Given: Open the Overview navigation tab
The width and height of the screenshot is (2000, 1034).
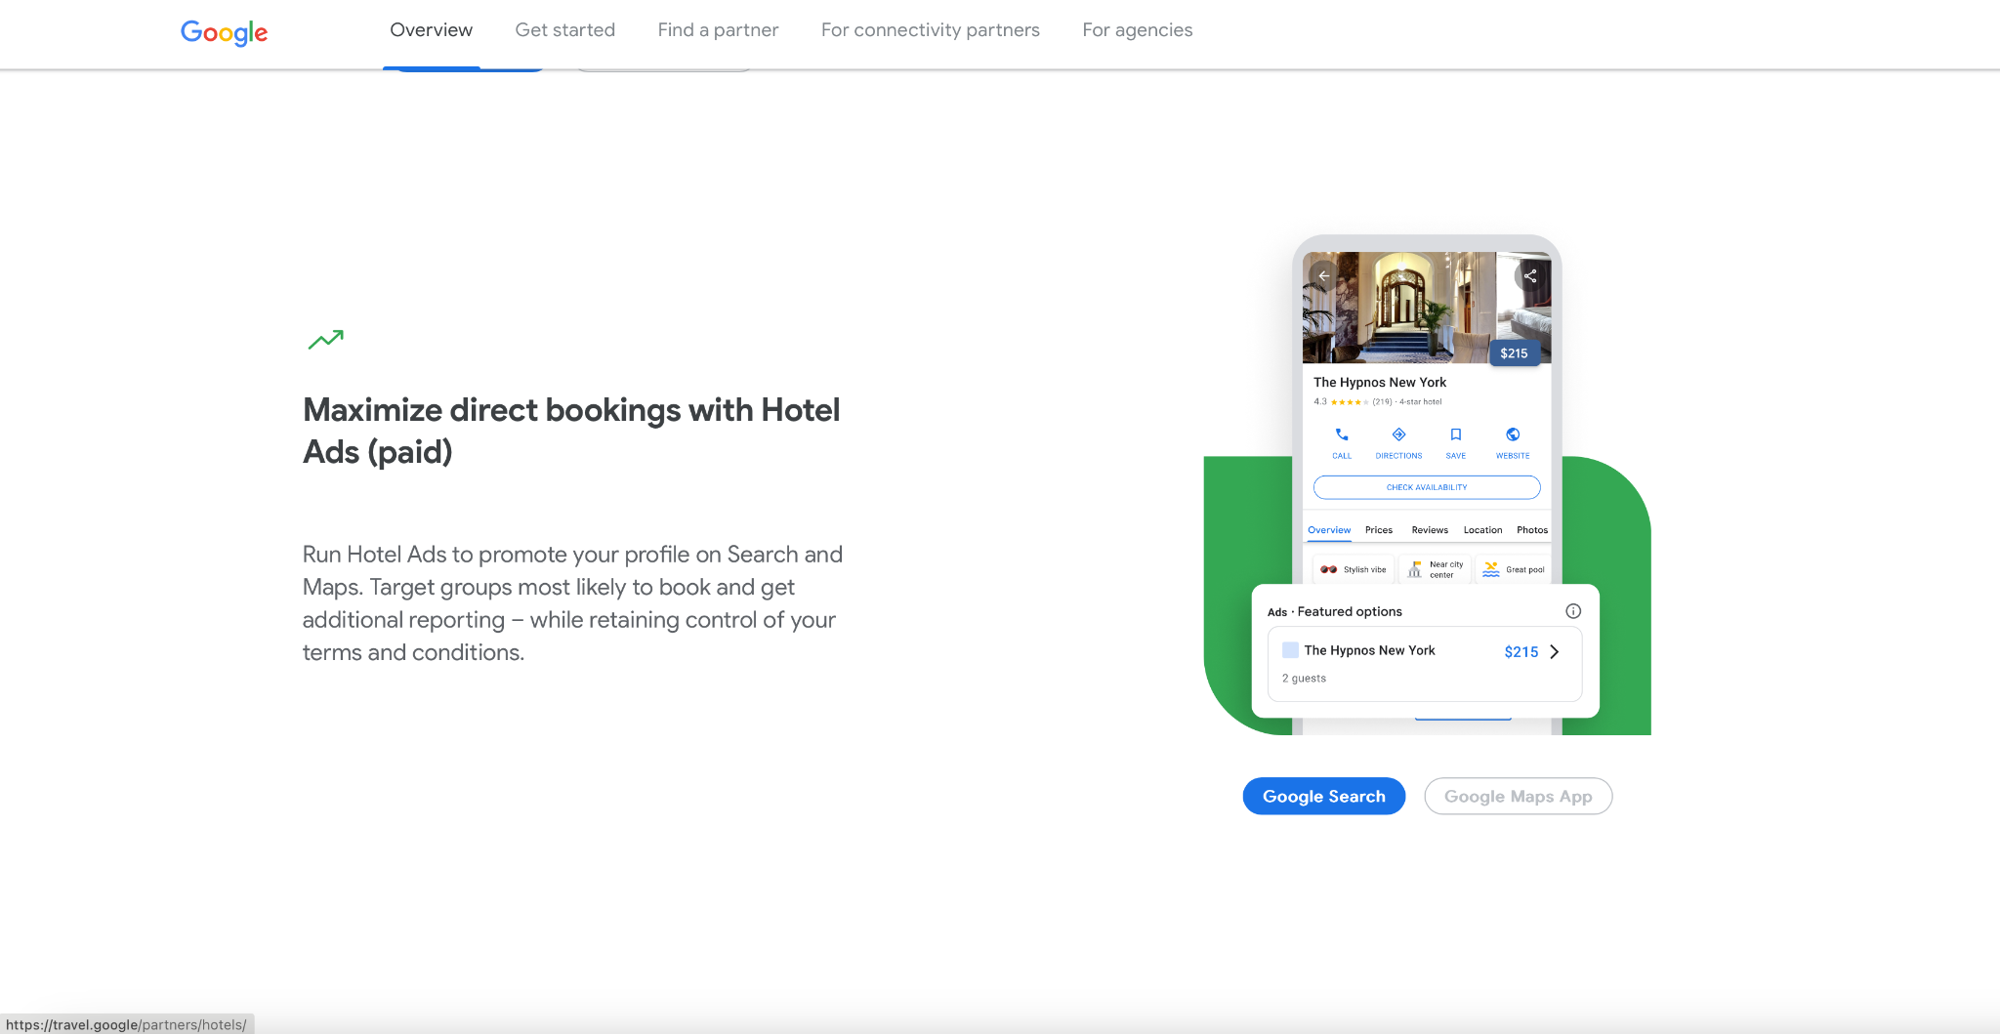Looking at the screenshot, I should pos(431,30).
